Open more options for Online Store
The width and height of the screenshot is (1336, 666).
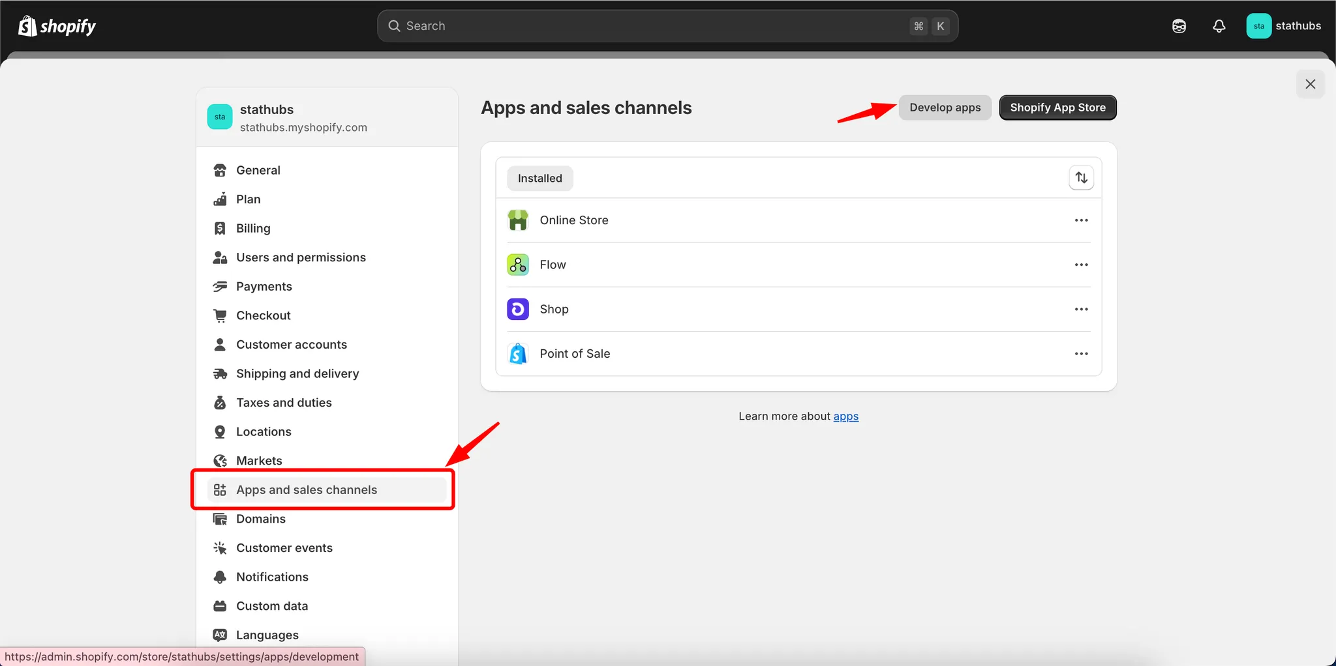click(1081, 220)
